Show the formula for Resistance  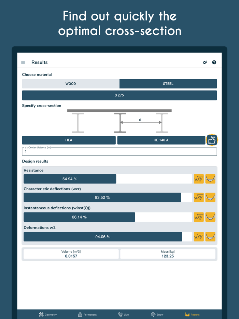pyautogui.click(x=199, y=179)
